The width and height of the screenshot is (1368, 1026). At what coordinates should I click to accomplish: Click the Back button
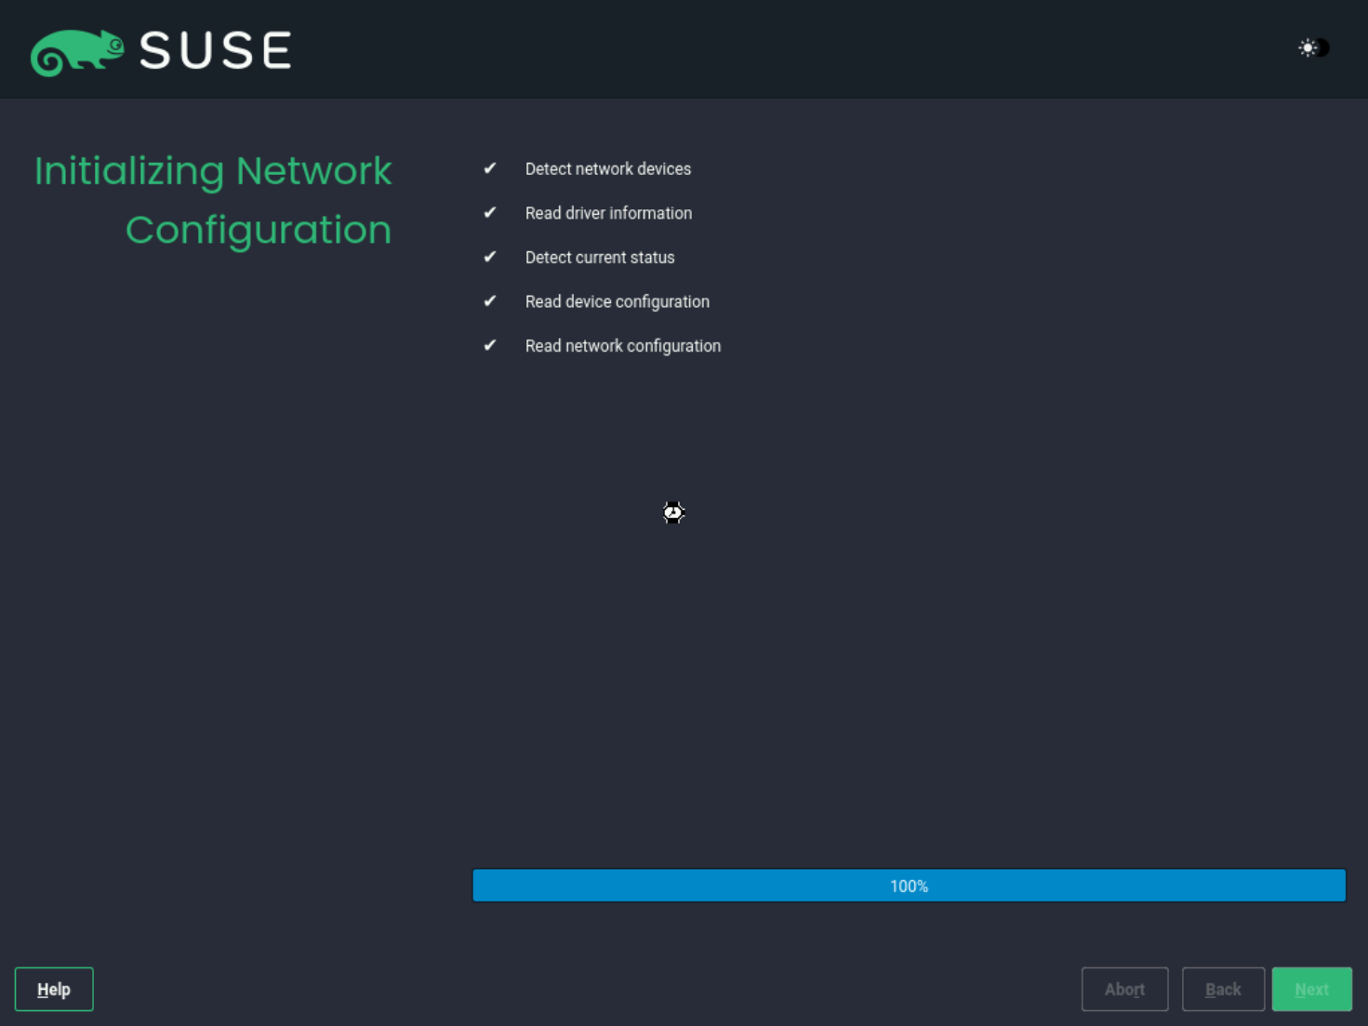[x=1223, y=989]
